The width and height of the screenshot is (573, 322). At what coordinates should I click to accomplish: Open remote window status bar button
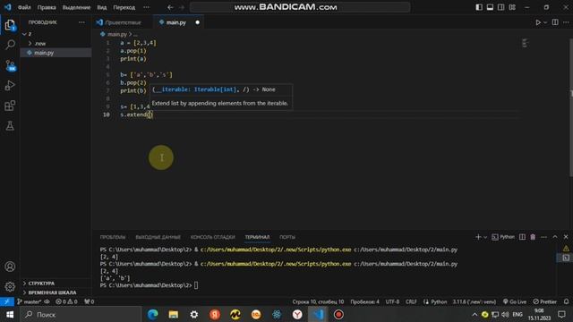pos(7,302)
